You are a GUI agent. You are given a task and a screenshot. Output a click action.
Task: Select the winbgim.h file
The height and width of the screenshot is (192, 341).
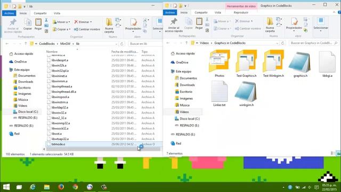coord(246,94)
